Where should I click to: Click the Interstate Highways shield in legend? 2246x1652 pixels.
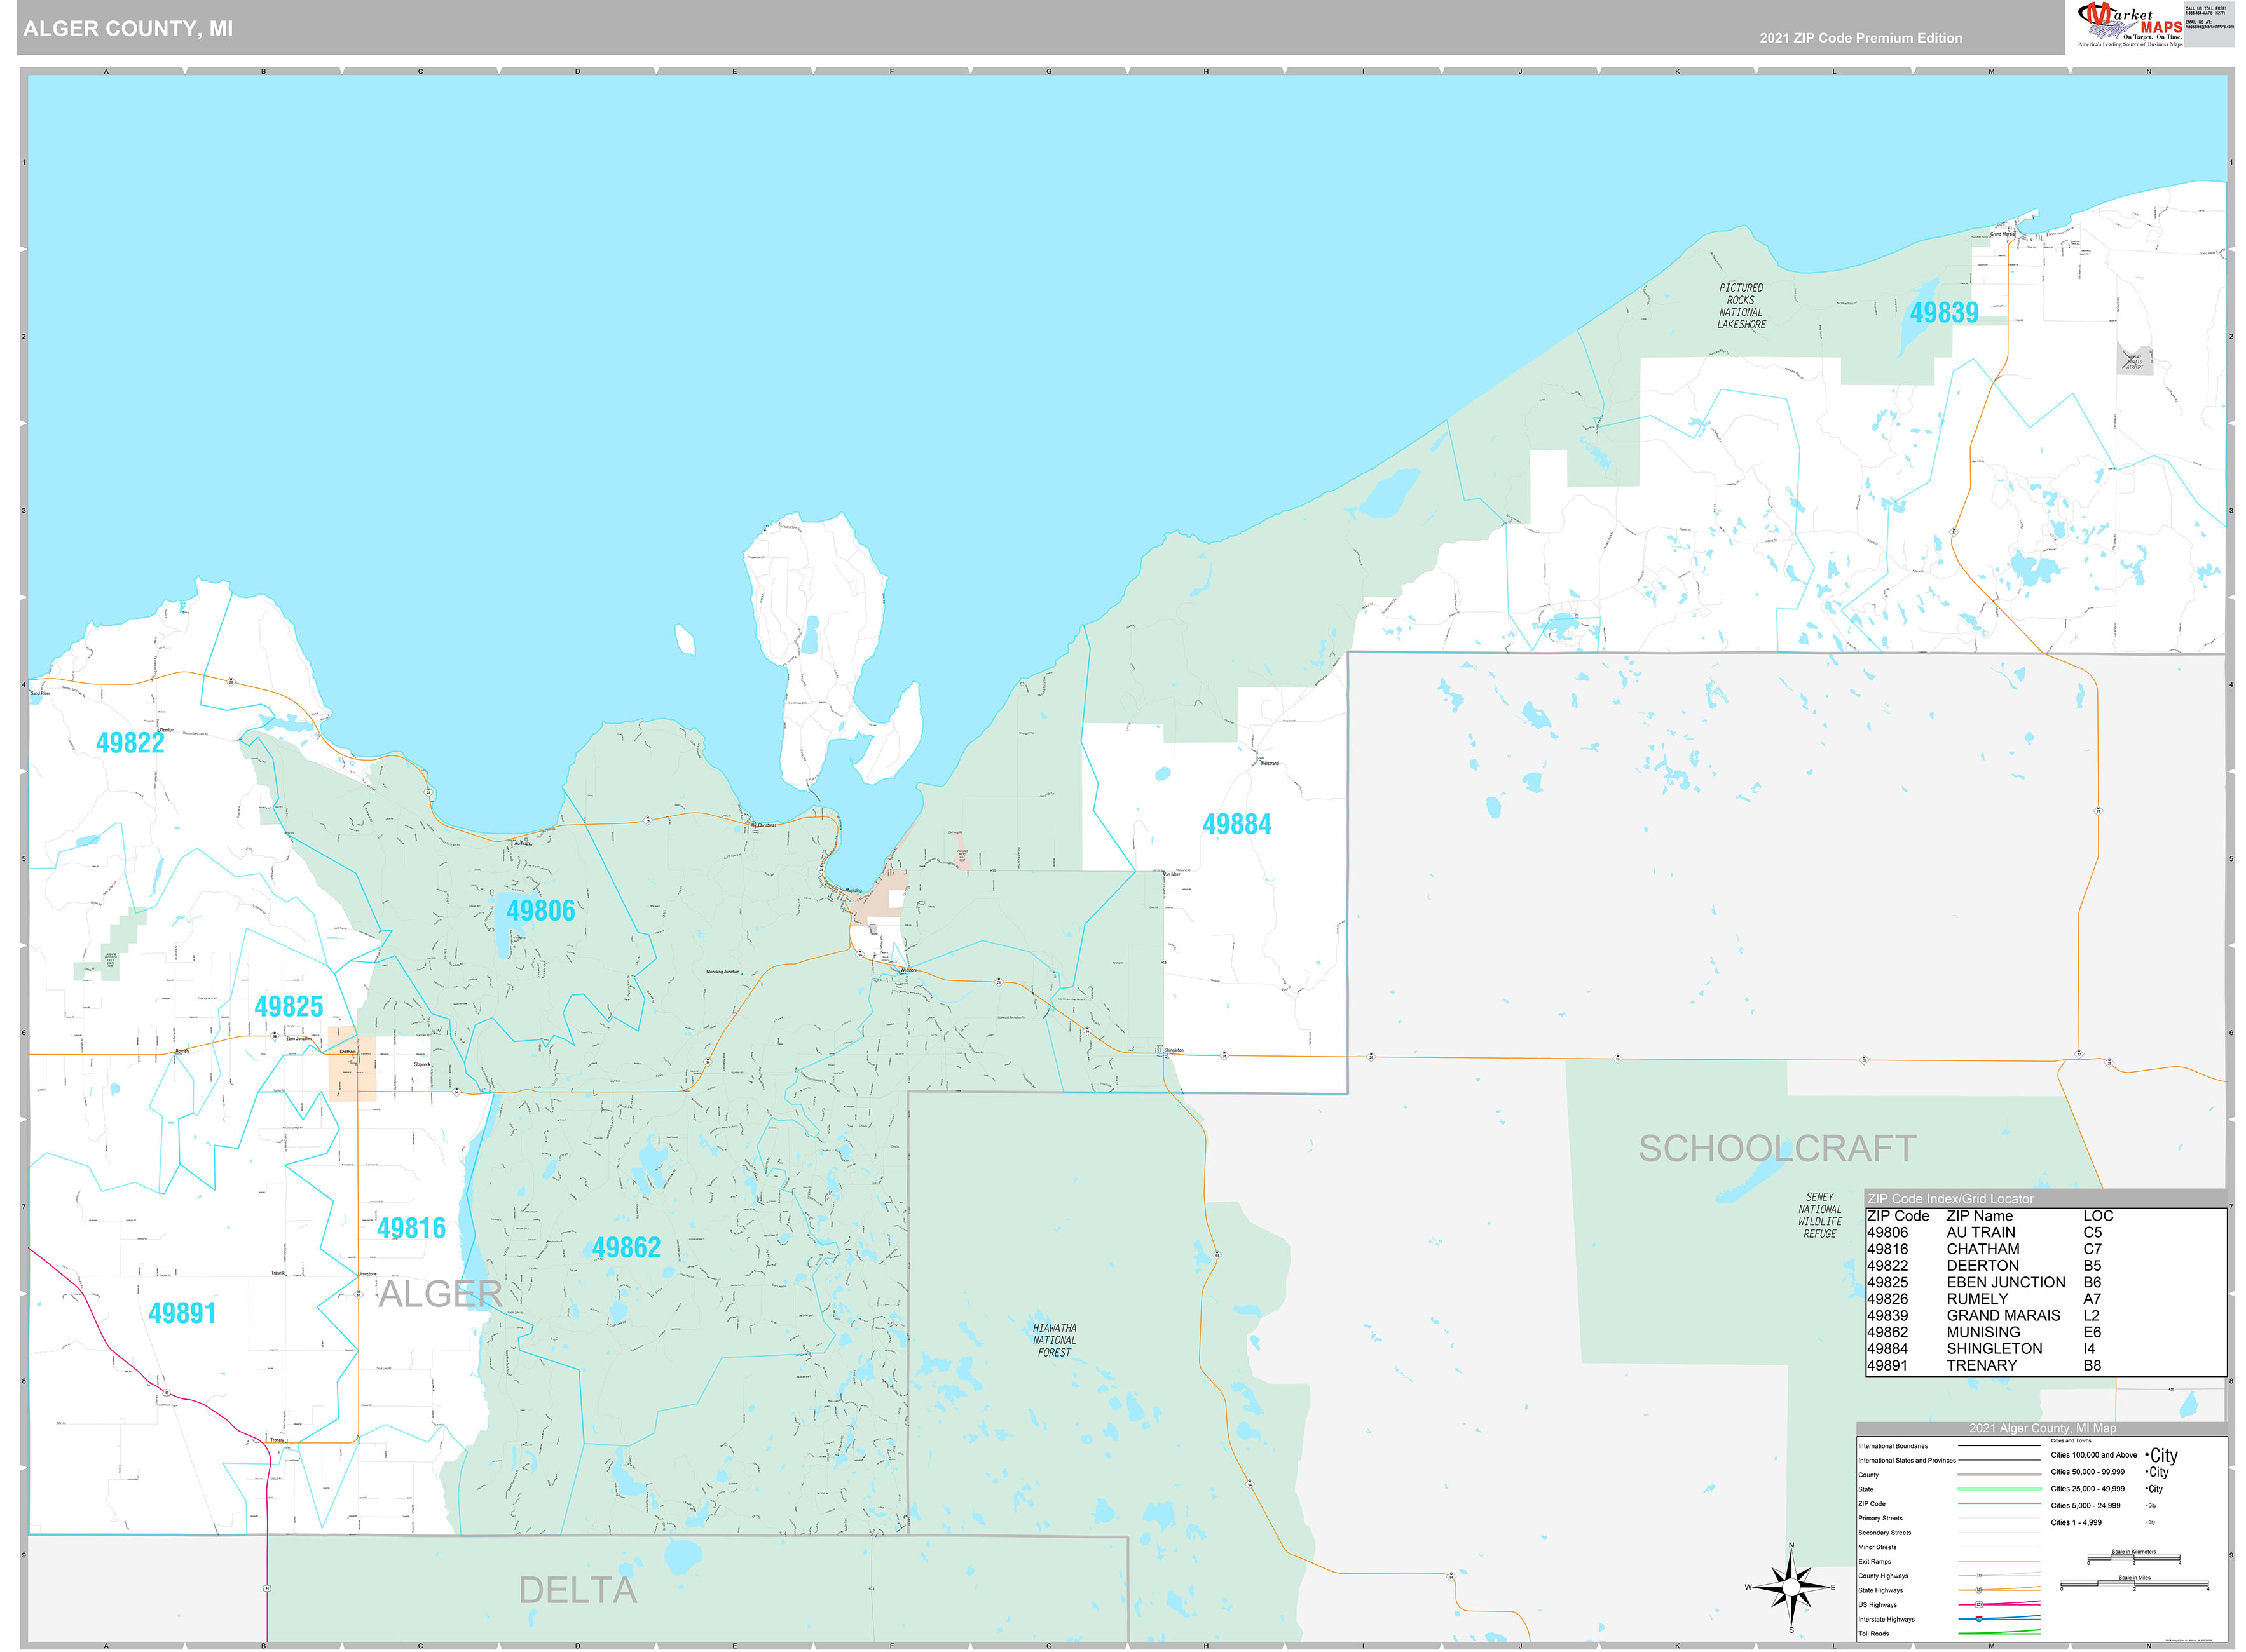(1979, 1618)
